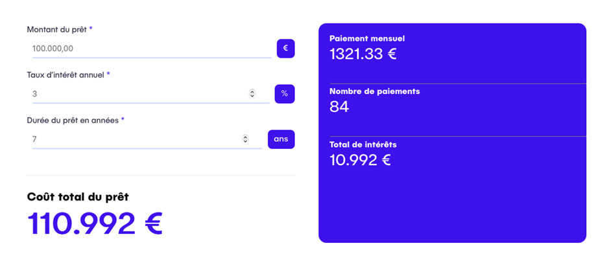Select the "Coût total du prêt" heading
Viewport: 616px width, 274px height.
pos(82,197)
